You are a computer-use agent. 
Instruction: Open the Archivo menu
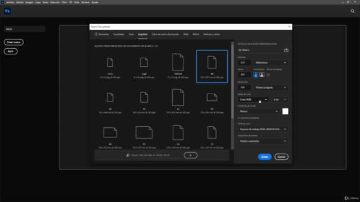[10, 2]
